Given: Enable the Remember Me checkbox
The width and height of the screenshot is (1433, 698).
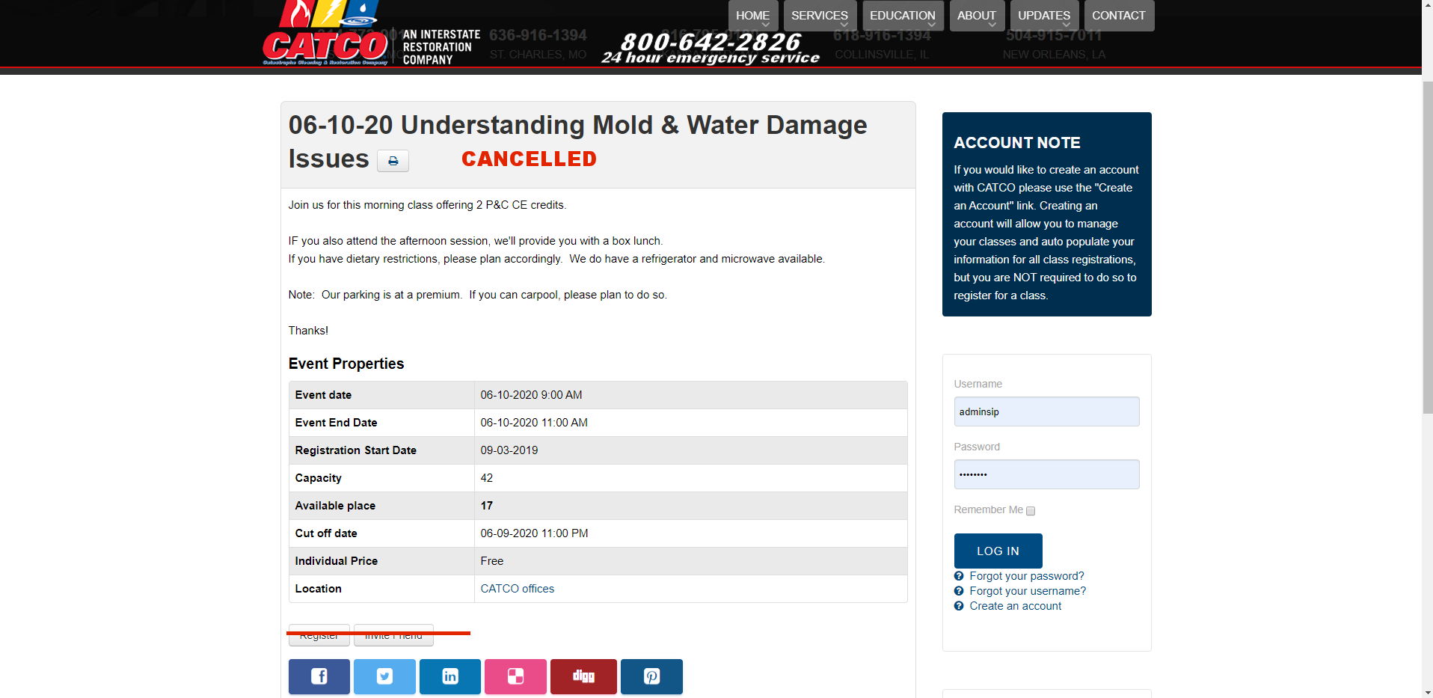Looking at the screenshot, I should [x=1031, y=511].
